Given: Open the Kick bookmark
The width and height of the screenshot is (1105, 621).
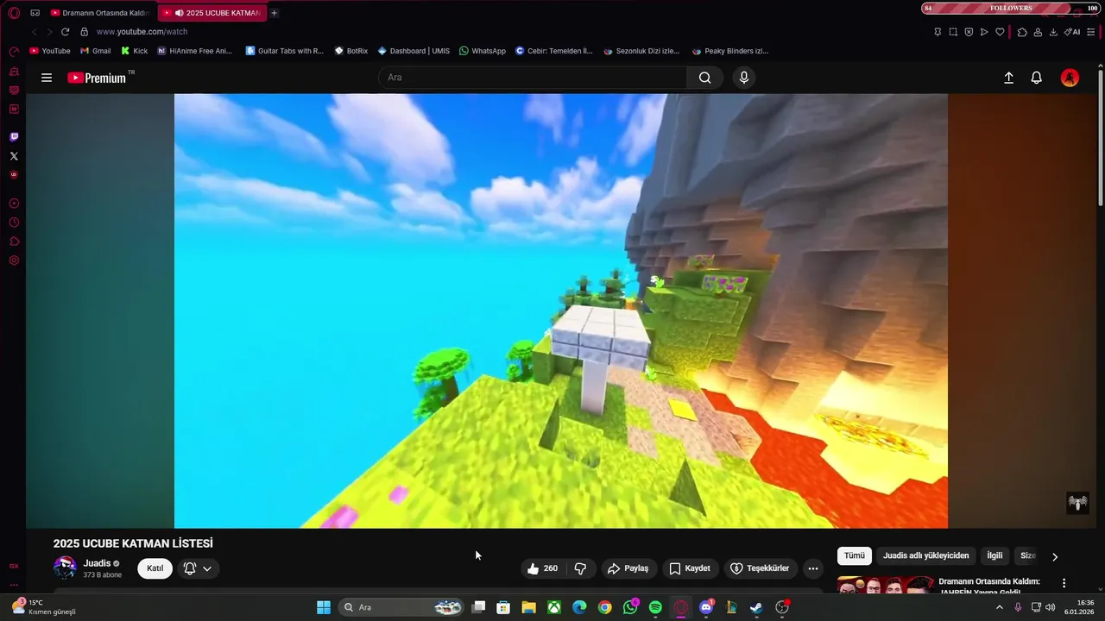Looking at the screenshot, I should pos(134,51).
